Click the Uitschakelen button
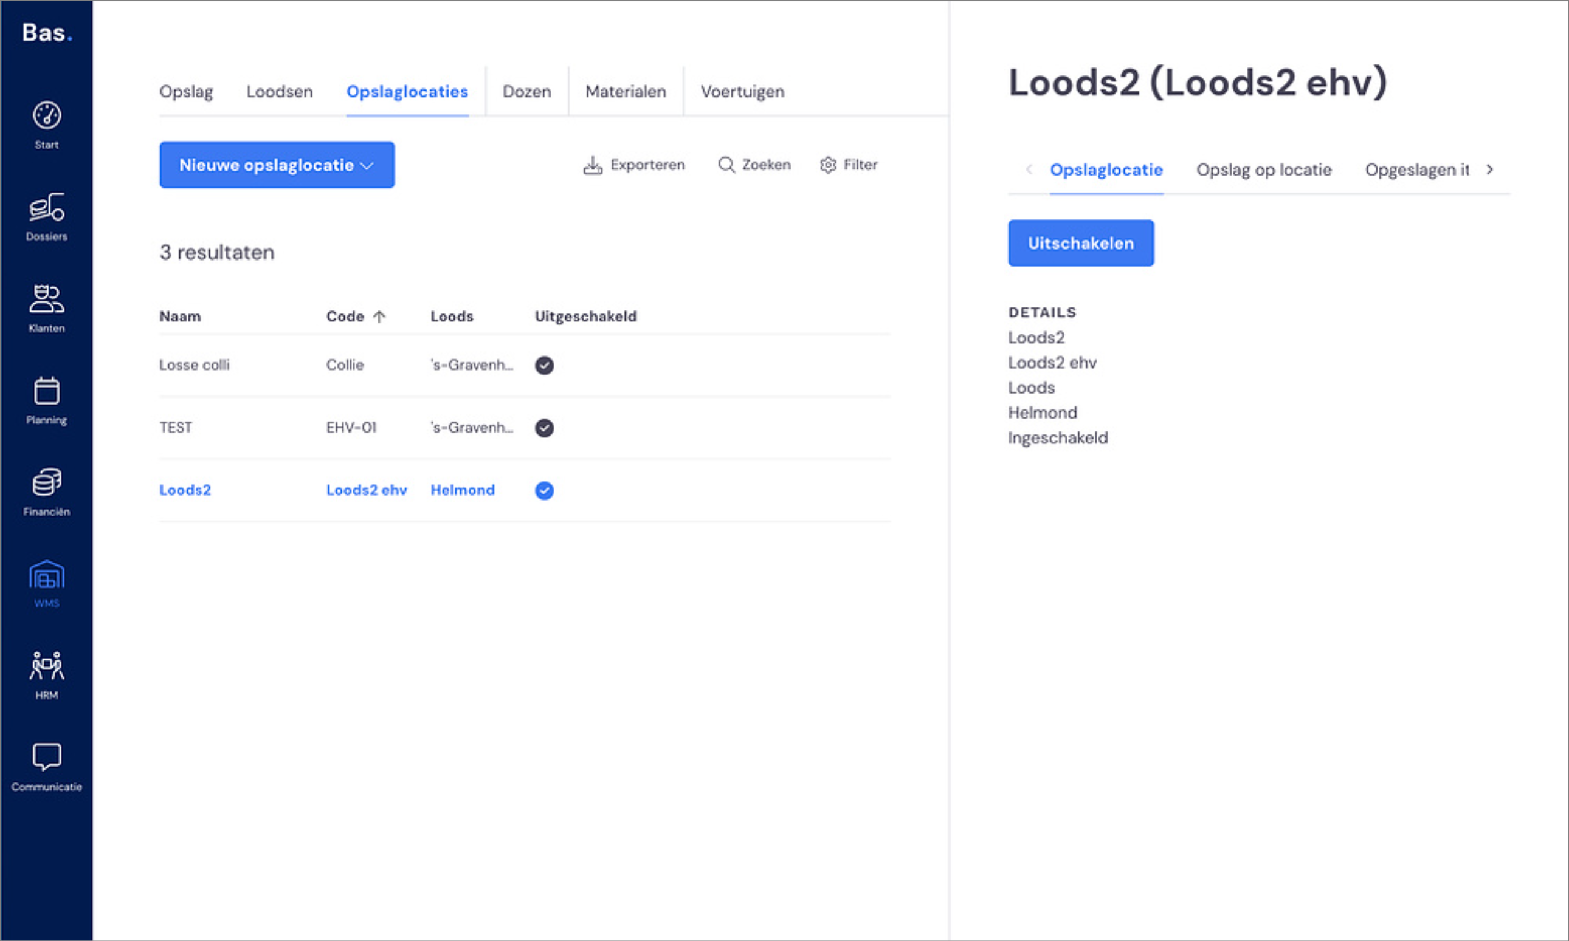The height and width of the screenshot is (941, 1569). click(1081, 244)
